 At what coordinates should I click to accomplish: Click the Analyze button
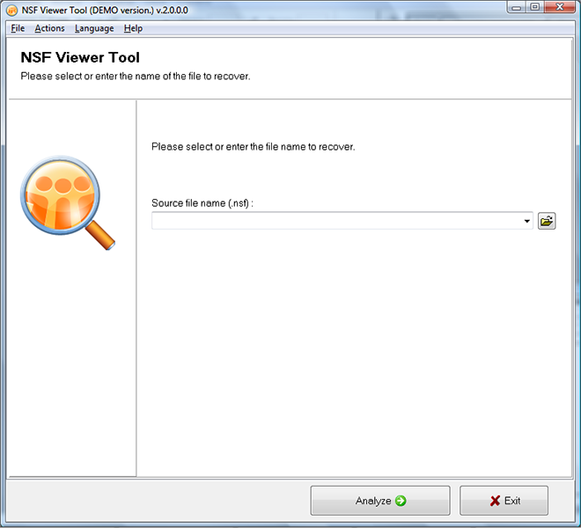pos(380,501)
